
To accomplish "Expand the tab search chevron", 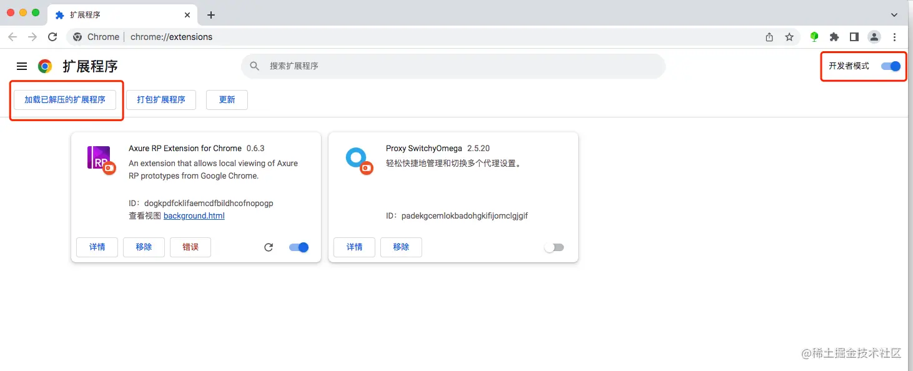I will click(894, 15).
